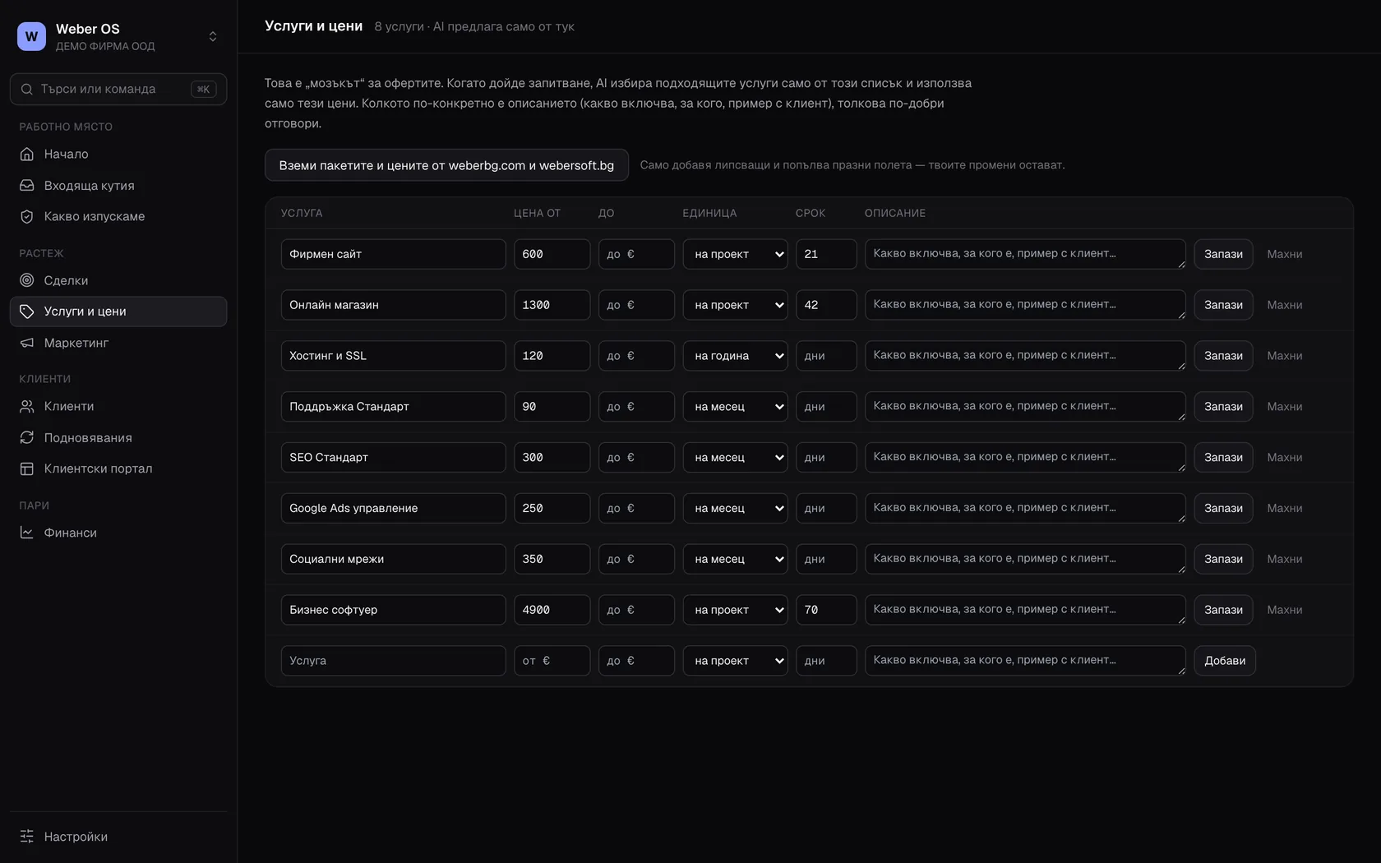Click the Маркетинг megaphone icon
Image resolution: width=1381 pixels, height=863 pixels.
tap(27, 343)
